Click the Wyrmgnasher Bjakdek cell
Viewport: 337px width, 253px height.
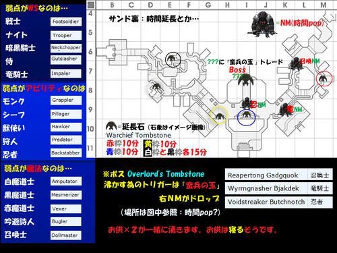point(266,188)
